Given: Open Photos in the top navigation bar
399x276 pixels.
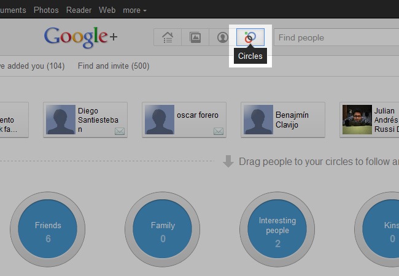Looking at the screenshot, I should coord(46,10).
